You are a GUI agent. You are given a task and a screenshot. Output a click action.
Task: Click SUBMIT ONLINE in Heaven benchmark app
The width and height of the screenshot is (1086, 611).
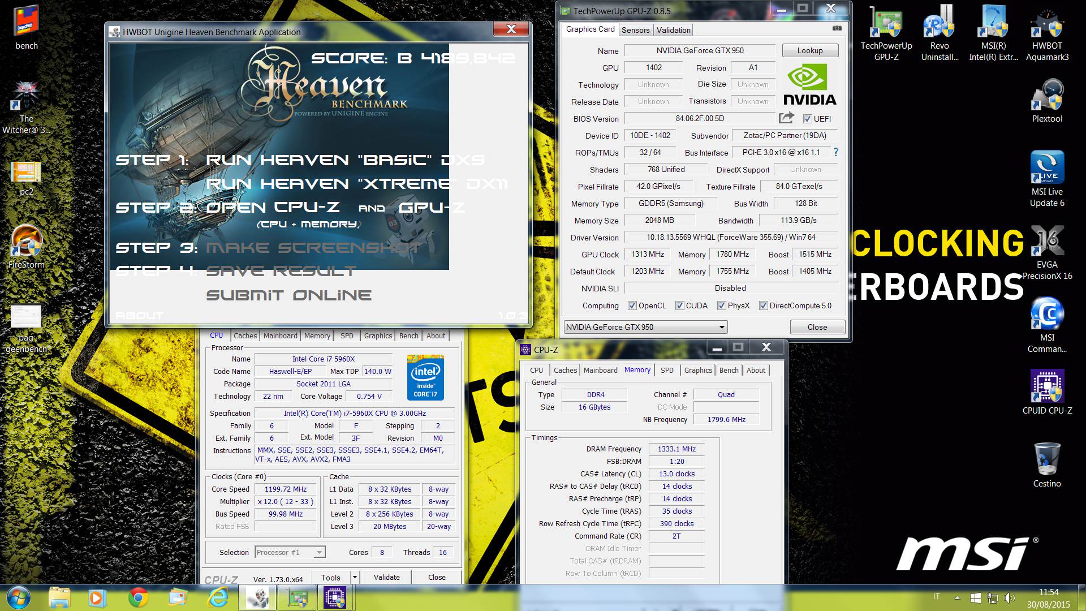tap(288, 295)
